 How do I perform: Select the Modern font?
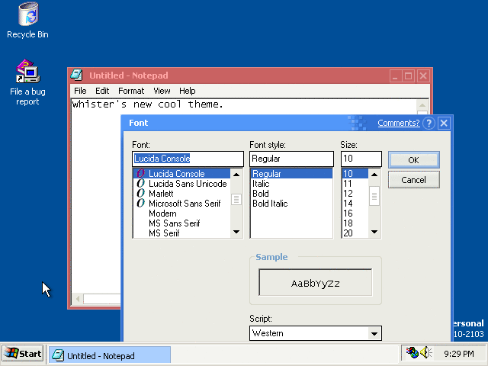pos(181,213)
